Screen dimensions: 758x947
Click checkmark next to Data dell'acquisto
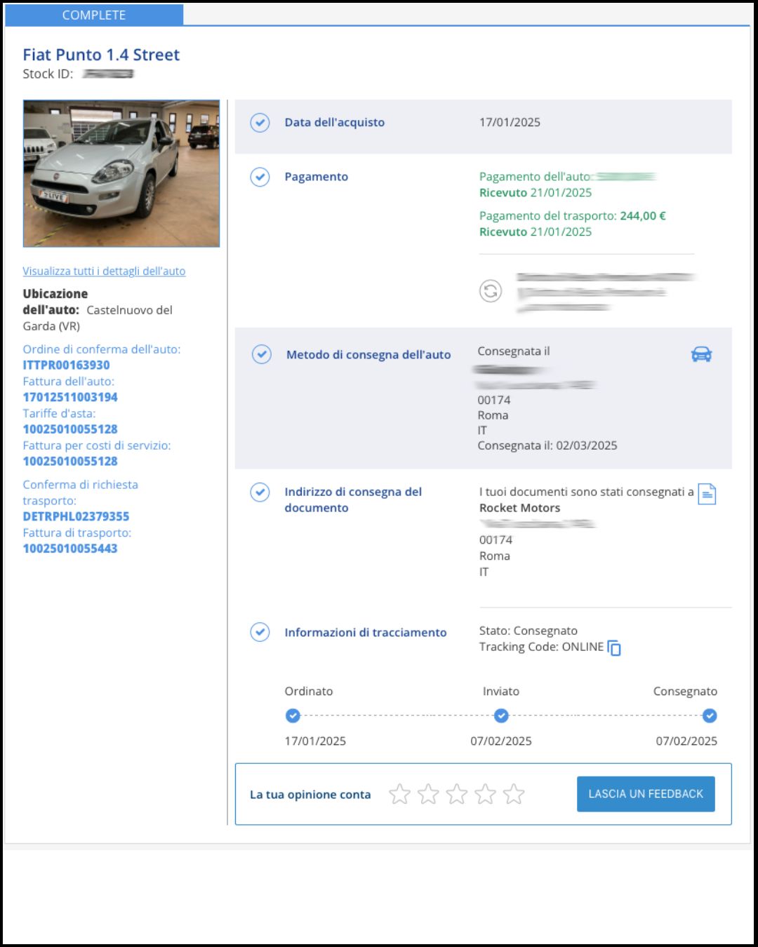(260, 123)
